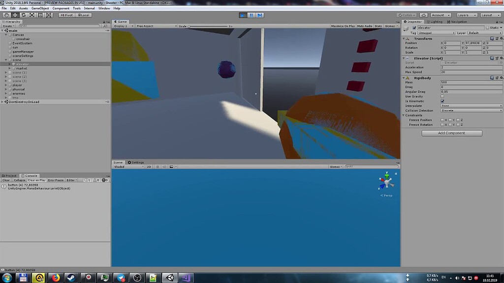Click Clear in the Console toolbar
Screen dimensions: 504x283
pos(5,180)
